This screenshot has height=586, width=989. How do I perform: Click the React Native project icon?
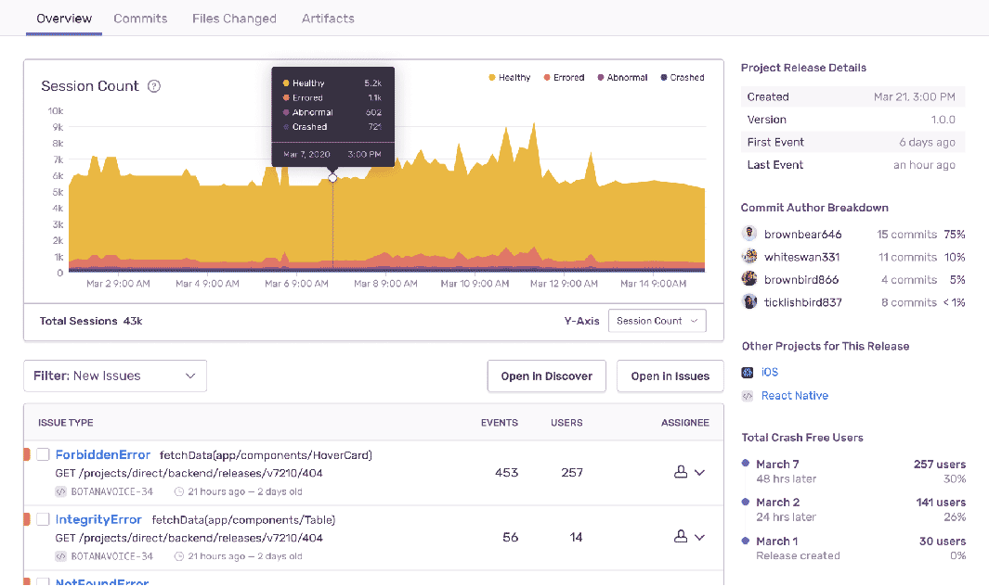click(748, 396)
